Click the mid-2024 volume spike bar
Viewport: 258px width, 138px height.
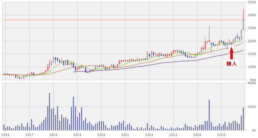[x=209, y=115]
